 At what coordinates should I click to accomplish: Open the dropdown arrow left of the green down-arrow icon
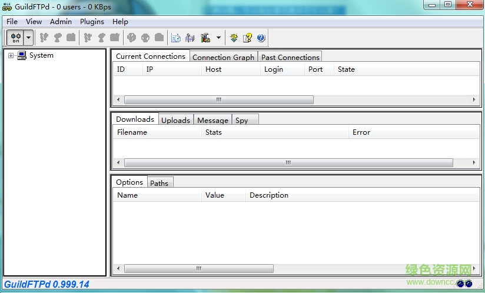(218, 38)
